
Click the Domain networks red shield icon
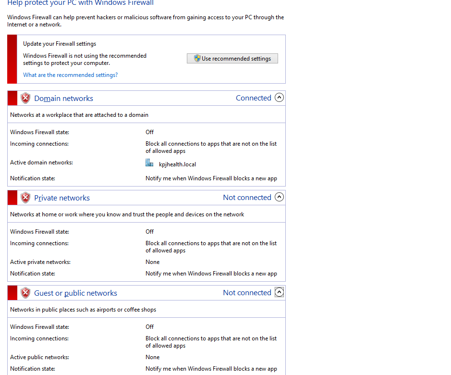pyautogui.click(x=25, y=98)
